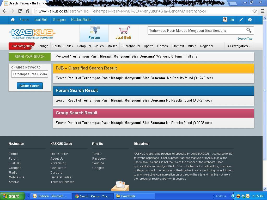Open Games category
The height and width of the screenshot is (200, 267).
click(162, 46)
